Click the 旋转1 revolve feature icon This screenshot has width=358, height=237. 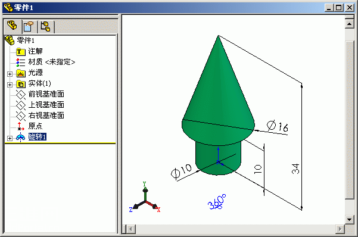[x=20, y=137]
